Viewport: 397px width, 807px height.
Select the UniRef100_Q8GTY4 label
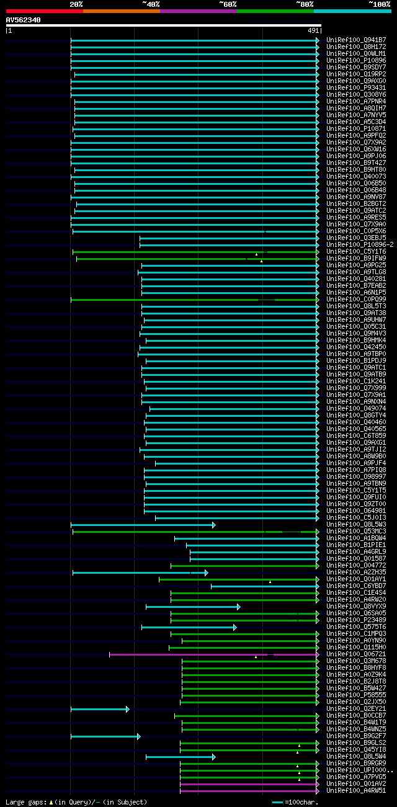tap(356, 415)
